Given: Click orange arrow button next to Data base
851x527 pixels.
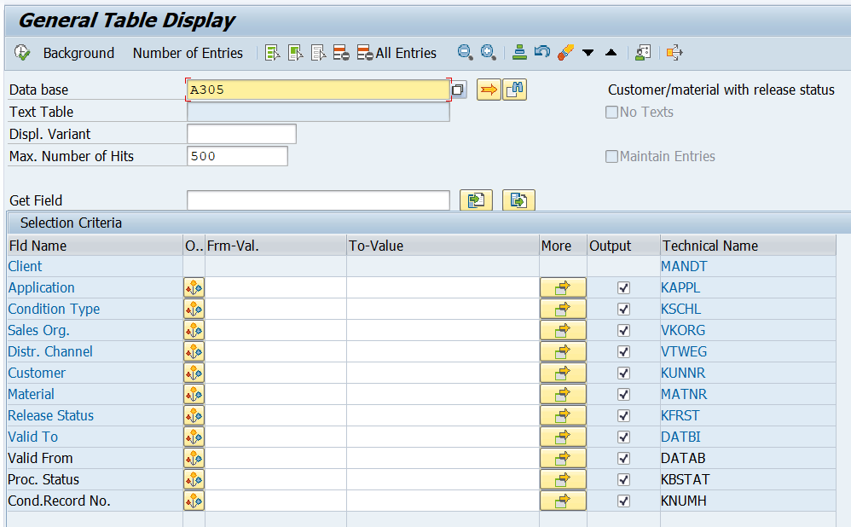Looking at the screenshot, I should pyautogui.click(x=489, y=90).
